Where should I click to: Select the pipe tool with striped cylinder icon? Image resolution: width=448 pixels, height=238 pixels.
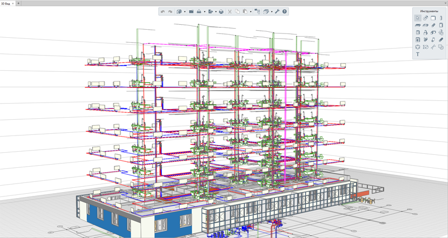pos(441,40)
